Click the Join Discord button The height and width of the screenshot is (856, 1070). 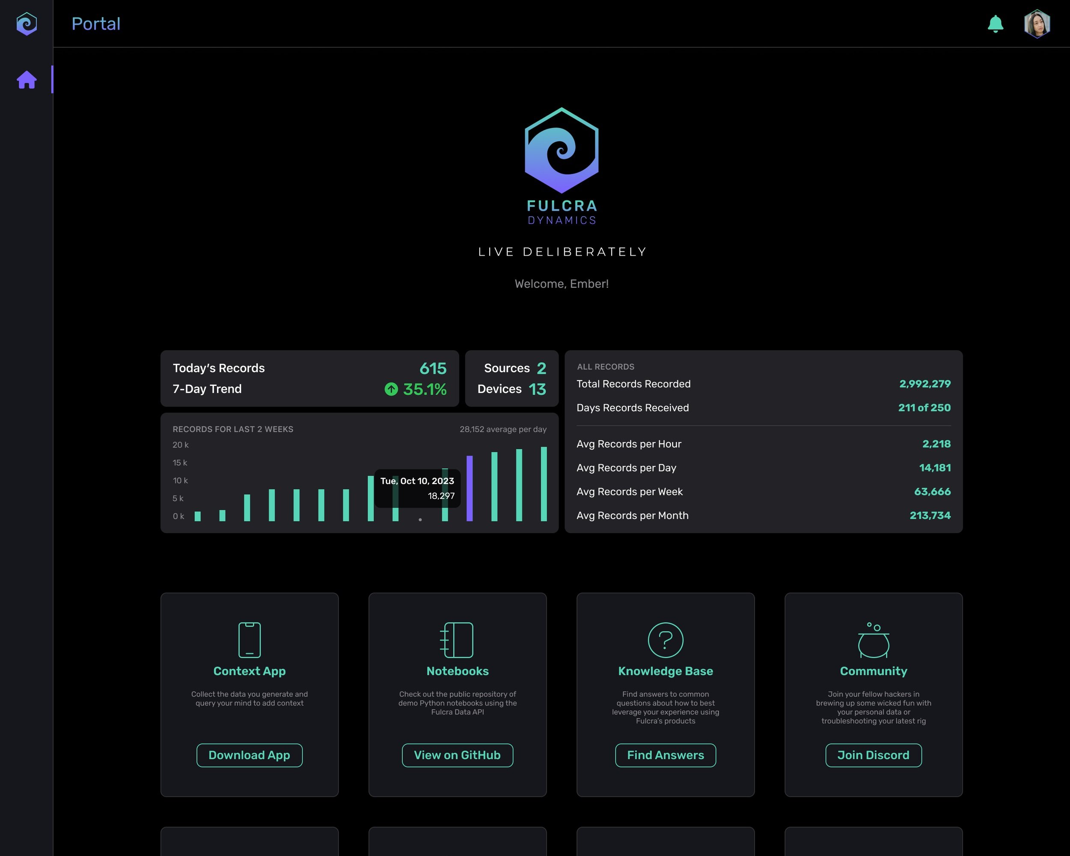(x=874, y=755)
